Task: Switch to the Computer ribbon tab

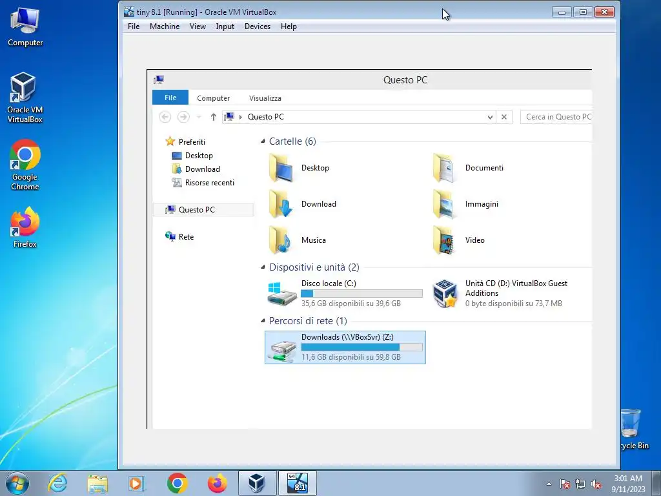Action: tap(213, 98)
